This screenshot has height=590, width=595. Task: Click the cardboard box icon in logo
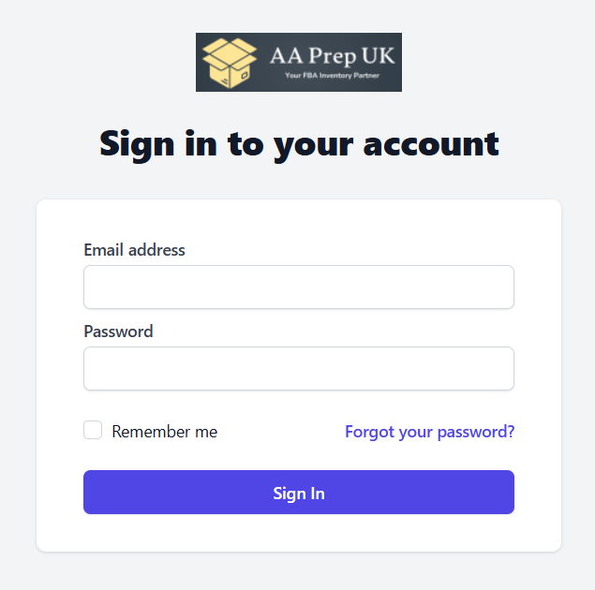pos(230,63)
